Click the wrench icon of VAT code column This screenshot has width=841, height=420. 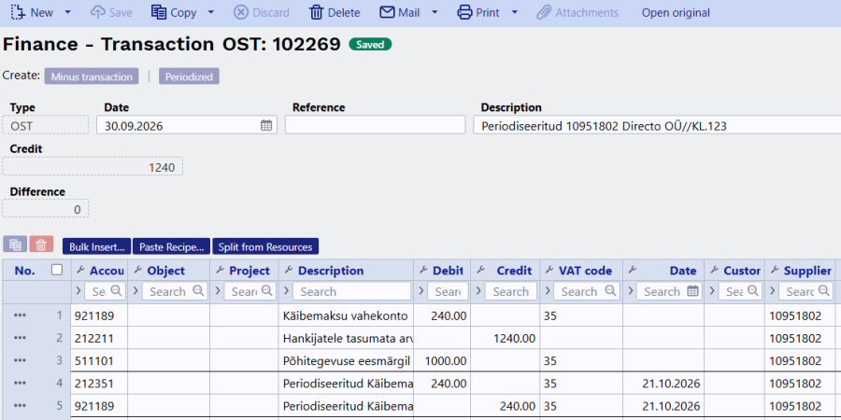pyautogui.click(x=549, y=271)
